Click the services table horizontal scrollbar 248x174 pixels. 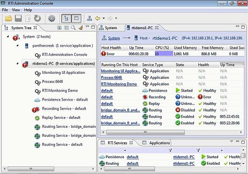(x=146, y=132)
